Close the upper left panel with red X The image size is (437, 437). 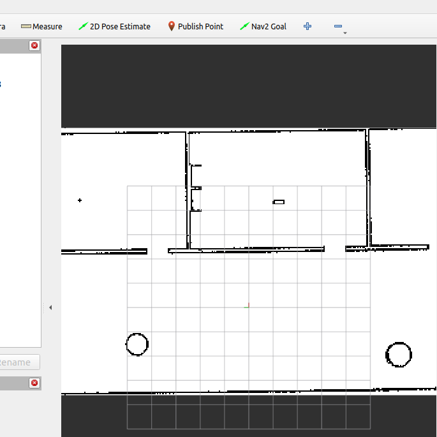click(x=34, y=45)
